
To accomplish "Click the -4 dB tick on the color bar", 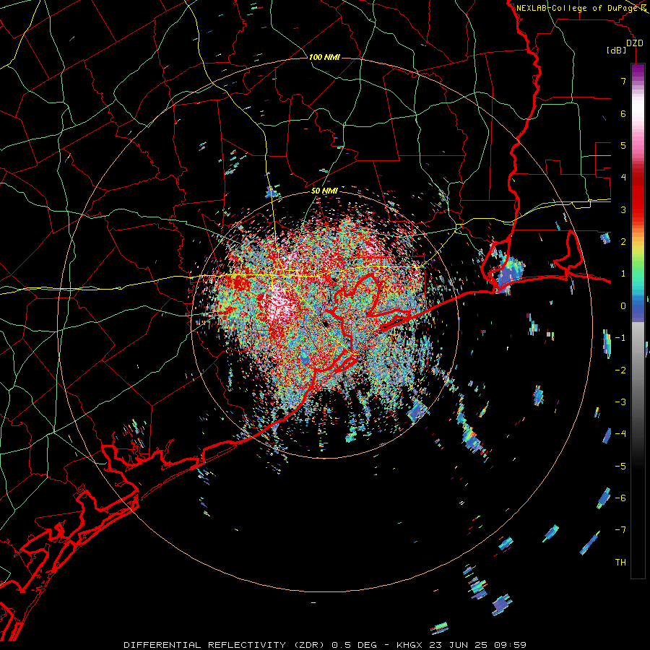I will [620, 433].
